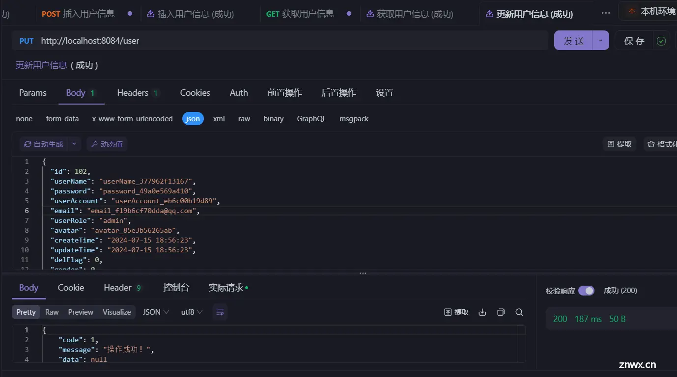The width and height of the screenshot is (677, 377).
Task: Open the JSON response format dropdown
Action: 156,312
